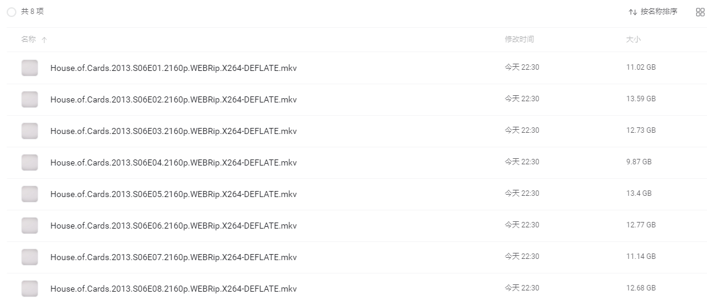Switch to grid view layout
The image size is (707, 305).
coord(700,12)
